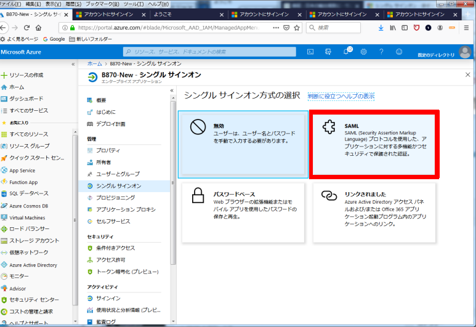The image size is (476, 327).
Task: Navigate back with browser back arrow
Action: tap(3, 28)
